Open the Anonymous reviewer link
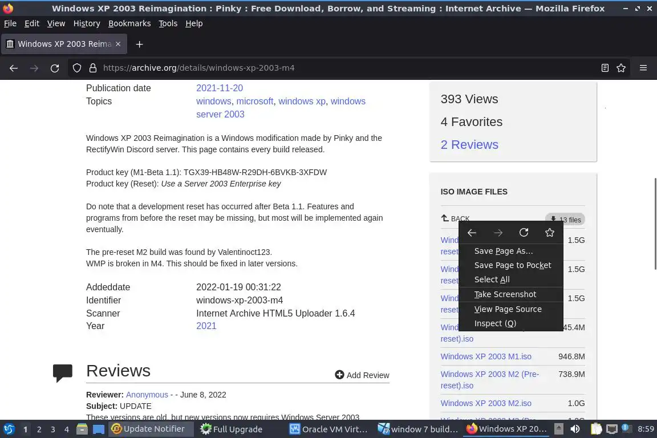 (x=147, y=395)
